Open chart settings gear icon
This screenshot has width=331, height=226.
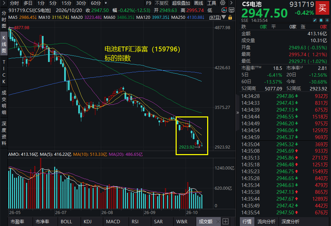pos(223,3)
